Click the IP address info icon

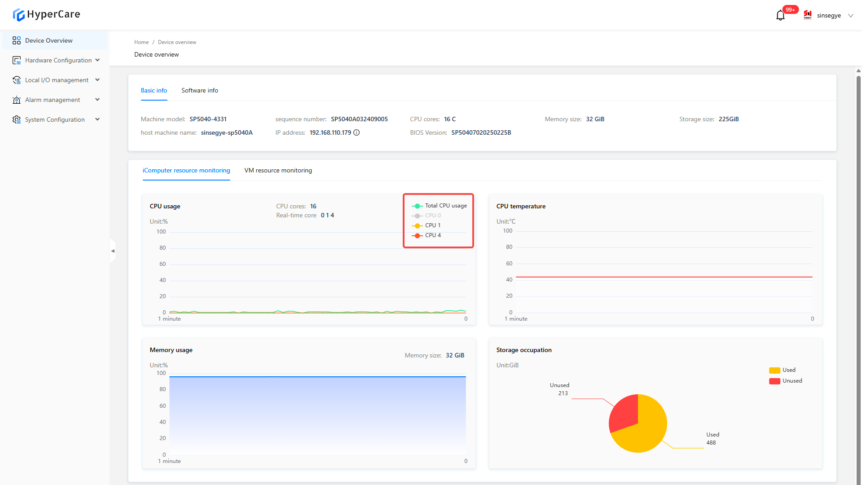[x=356, y=132]
